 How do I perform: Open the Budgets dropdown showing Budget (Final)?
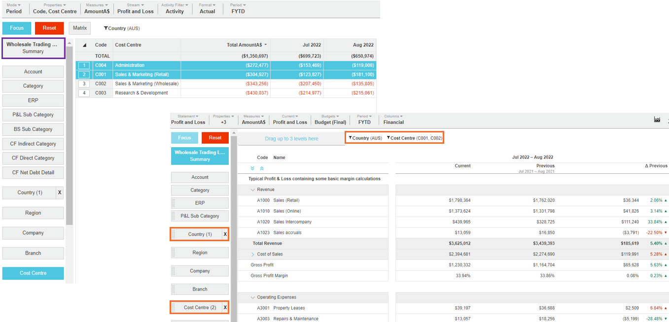(x=330, y=119)
